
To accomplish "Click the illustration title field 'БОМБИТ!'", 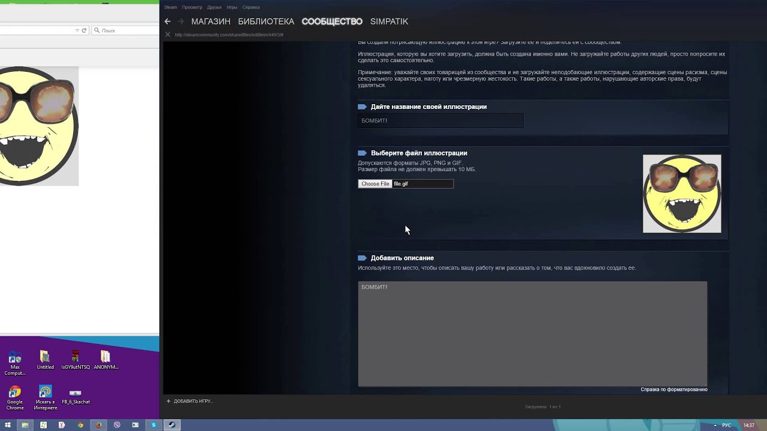I will click(x=440, y=120).
